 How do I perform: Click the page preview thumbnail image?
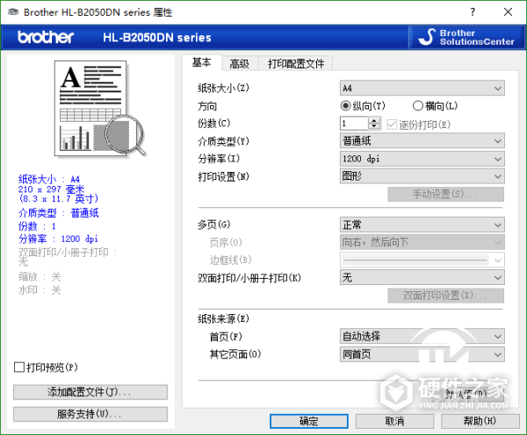coord(100,109)
